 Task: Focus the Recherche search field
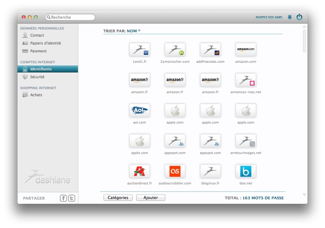point(70,17)
